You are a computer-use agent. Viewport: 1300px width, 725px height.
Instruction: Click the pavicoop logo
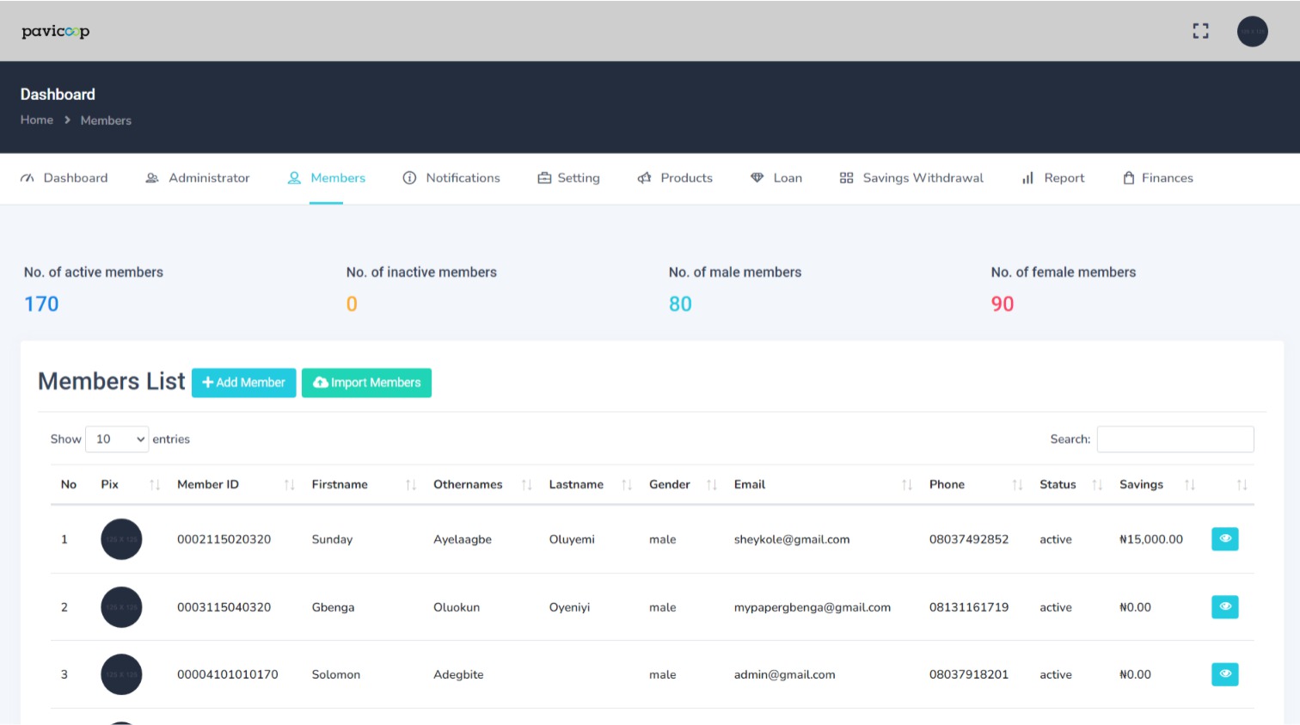click(x=56, y=31)
